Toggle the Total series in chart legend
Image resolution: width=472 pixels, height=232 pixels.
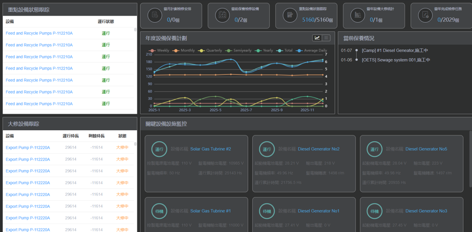coord(285,51)
